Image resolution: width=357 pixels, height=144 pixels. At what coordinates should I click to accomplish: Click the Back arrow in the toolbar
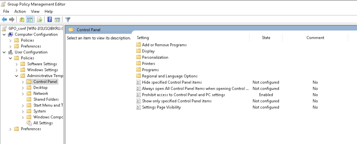(x=4, y=20)
